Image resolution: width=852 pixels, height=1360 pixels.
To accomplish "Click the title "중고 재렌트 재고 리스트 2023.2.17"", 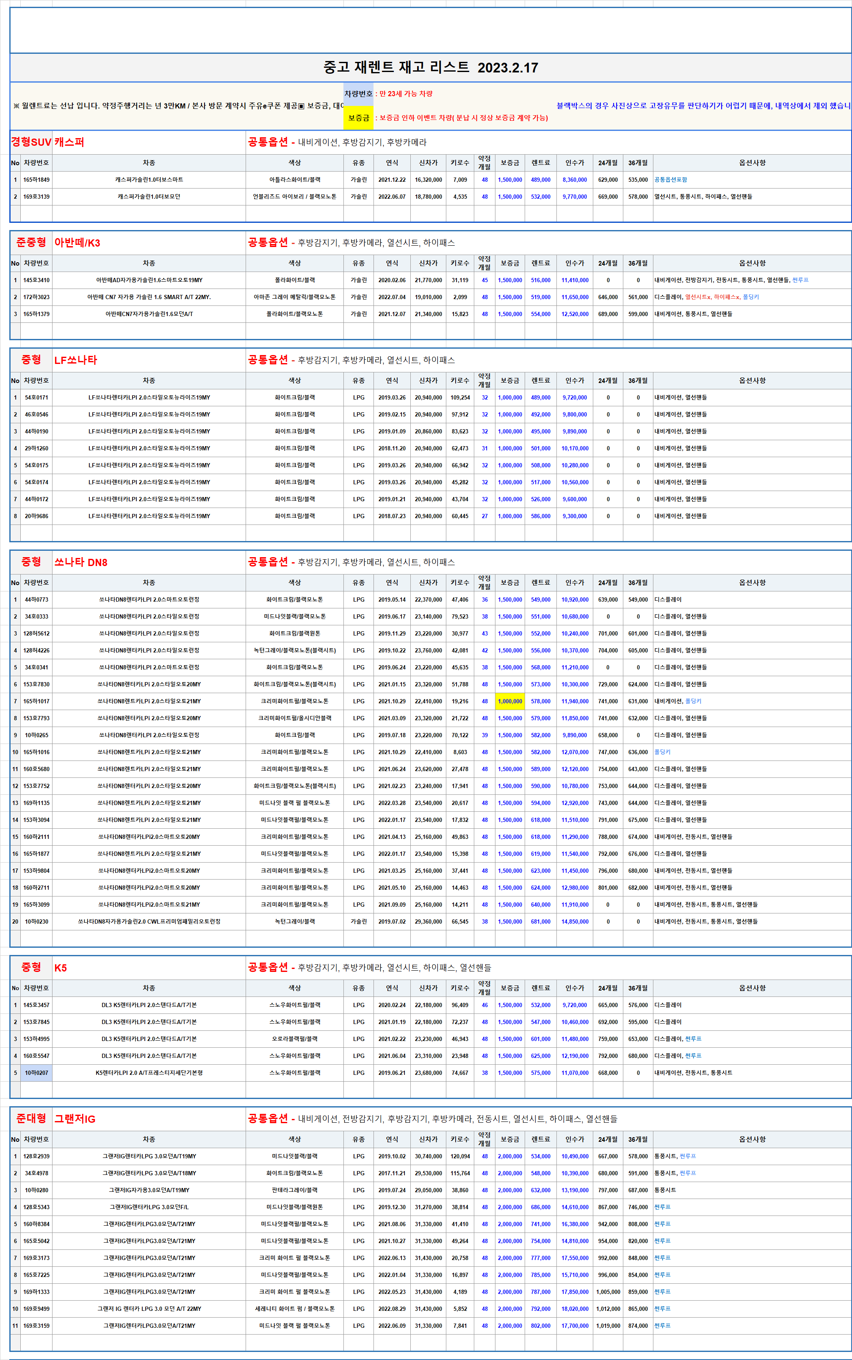I will pyautogui.click(x=431, y=68).
